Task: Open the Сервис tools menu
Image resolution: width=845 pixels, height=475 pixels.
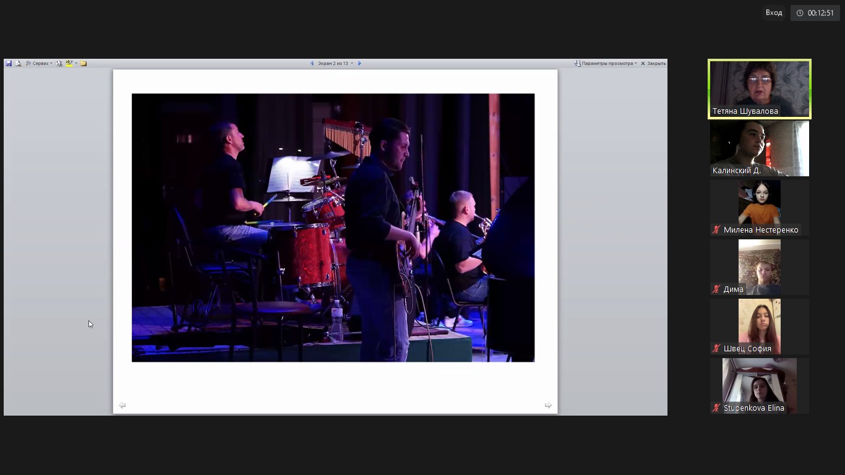Action: [39, 63]
